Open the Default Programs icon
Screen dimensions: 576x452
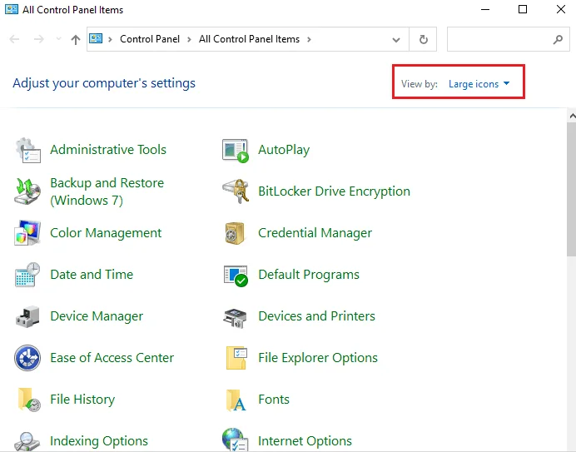pyautogui.click(x=236, y=276)
